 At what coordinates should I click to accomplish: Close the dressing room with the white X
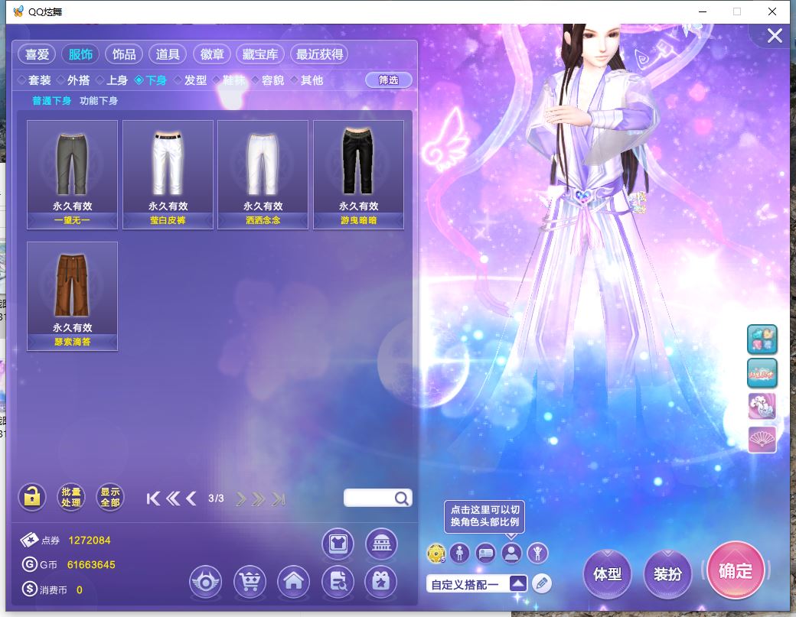[x=775, y=35]
